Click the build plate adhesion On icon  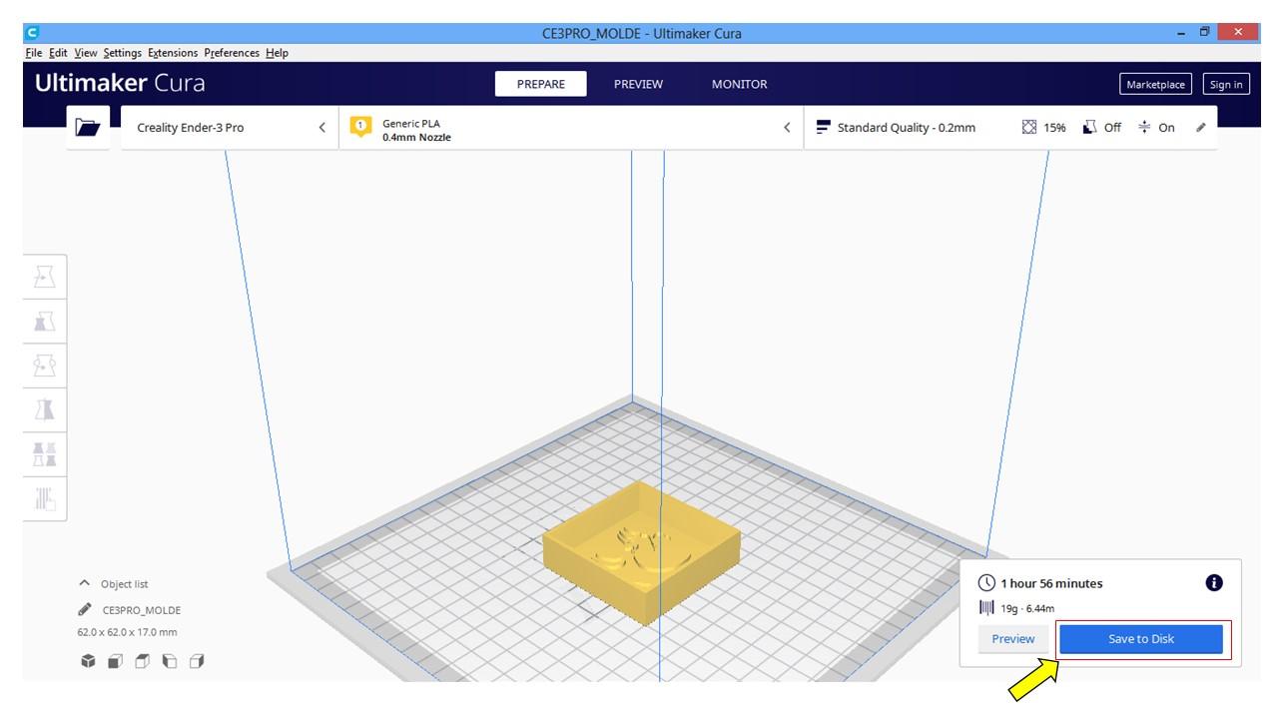[1144, 128]
